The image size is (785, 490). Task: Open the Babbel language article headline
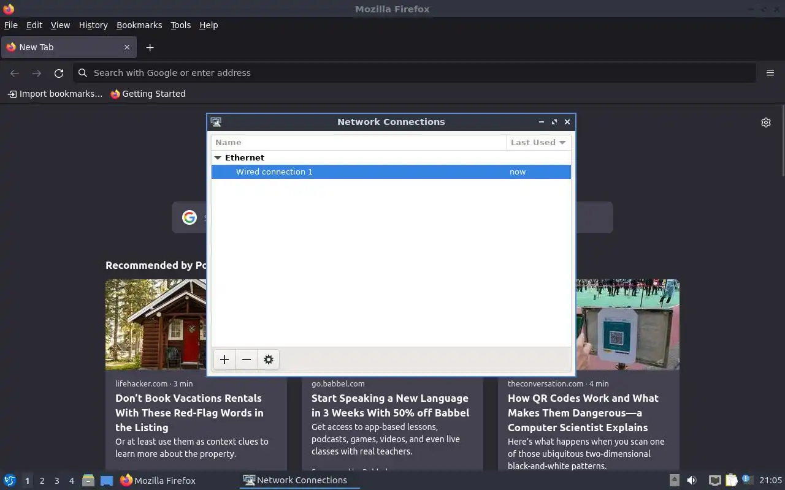[390, 405]
